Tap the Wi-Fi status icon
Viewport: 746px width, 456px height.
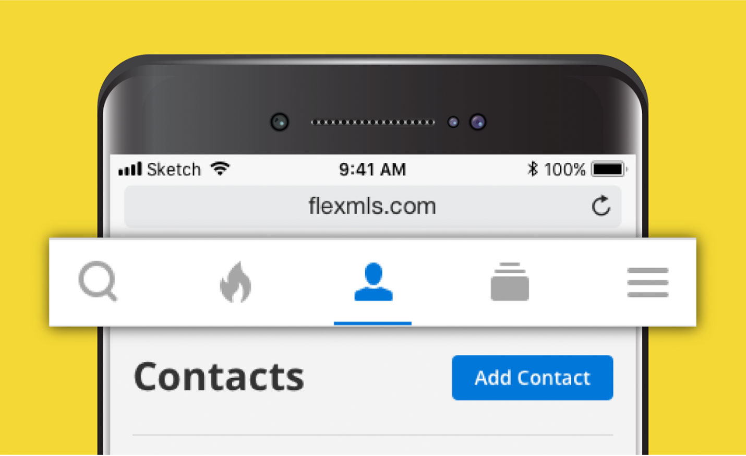[x=220, y=169]
